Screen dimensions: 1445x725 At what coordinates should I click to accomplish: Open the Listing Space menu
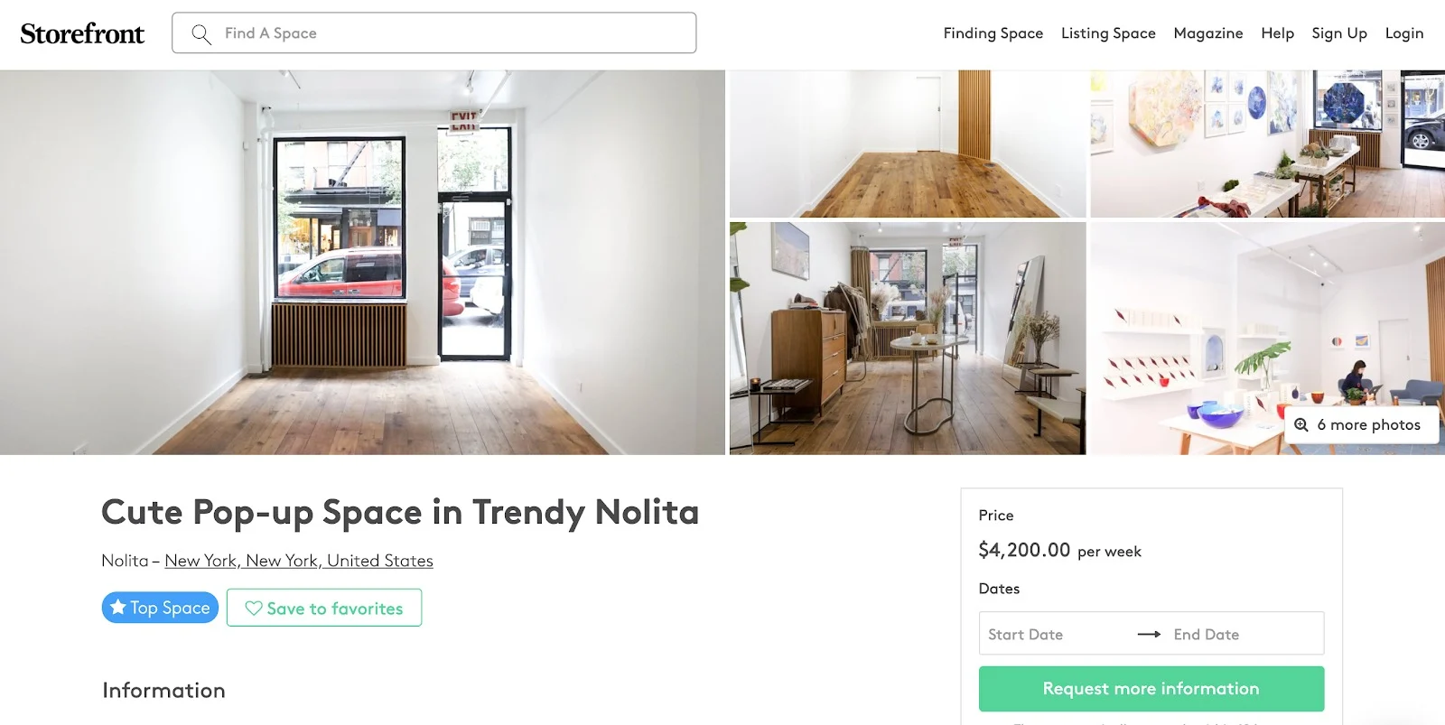1108,33
